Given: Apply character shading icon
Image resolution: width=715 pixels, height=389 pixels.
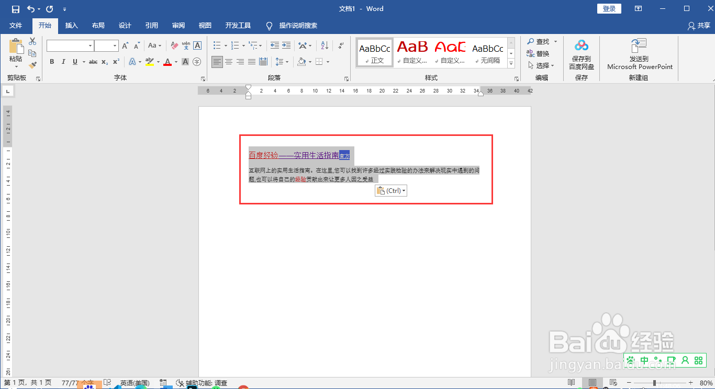Looking at the screenshot, I should pos(185,62).
